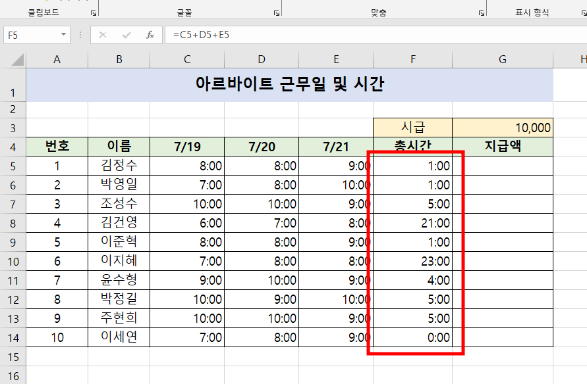The width and height of the screenshot is (587, 384).
Task: Click the number cell 10 in column A
Action: coord(57,337)
